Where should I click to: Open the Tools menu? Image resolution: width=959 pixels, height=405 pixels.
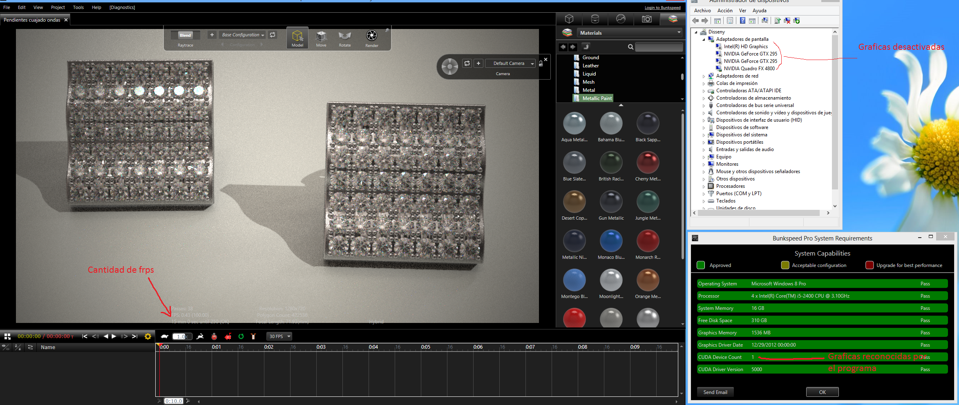point(78,7)
